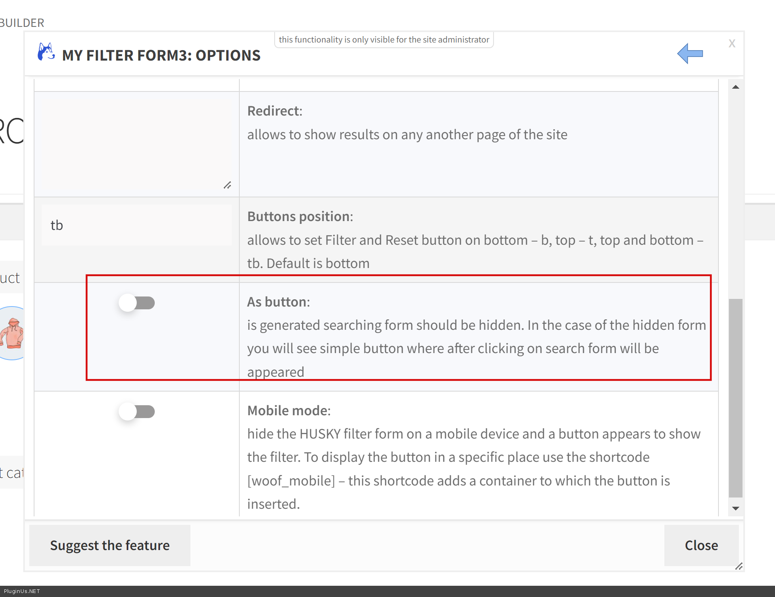Close the options popup with X
Screen dimensions: 775x597
click(x=732, y=43)
